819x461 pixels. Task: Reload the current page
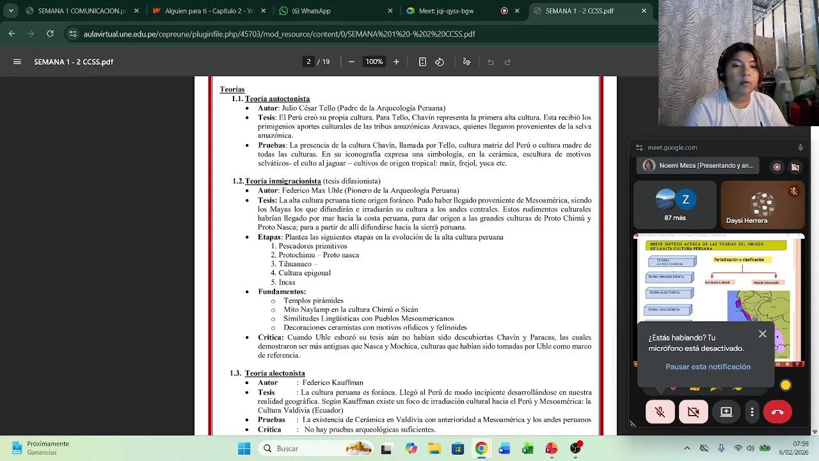[x=50, y=34]
